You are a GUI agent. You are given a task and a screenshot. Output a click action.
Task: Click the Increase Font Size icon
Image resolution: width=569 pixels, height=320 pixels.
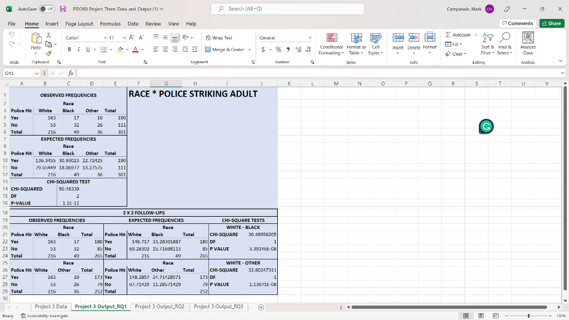click(x=132, y=38)
